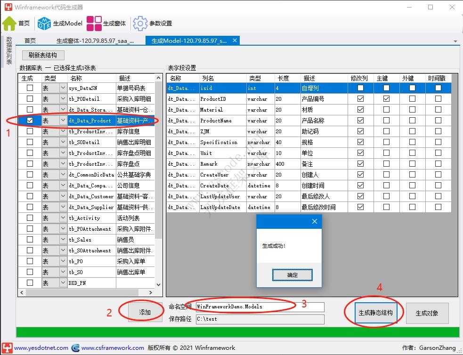Click the 生成对象 button
The width and height of the screenshot is (463, 355).
pos(427,314)
